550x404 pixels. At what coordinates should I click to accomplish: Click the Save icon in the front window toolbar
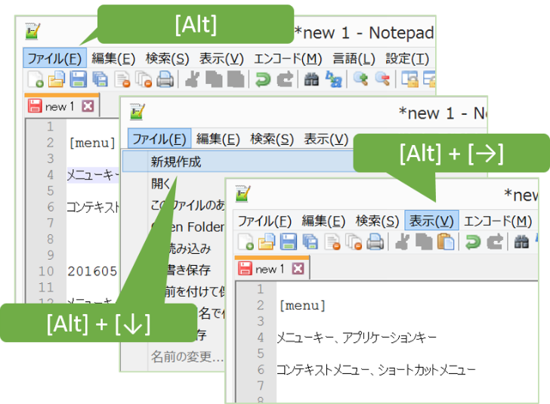point(289,242)
